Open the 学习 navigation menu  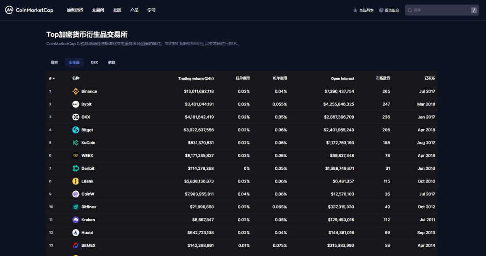pos(151,10)
